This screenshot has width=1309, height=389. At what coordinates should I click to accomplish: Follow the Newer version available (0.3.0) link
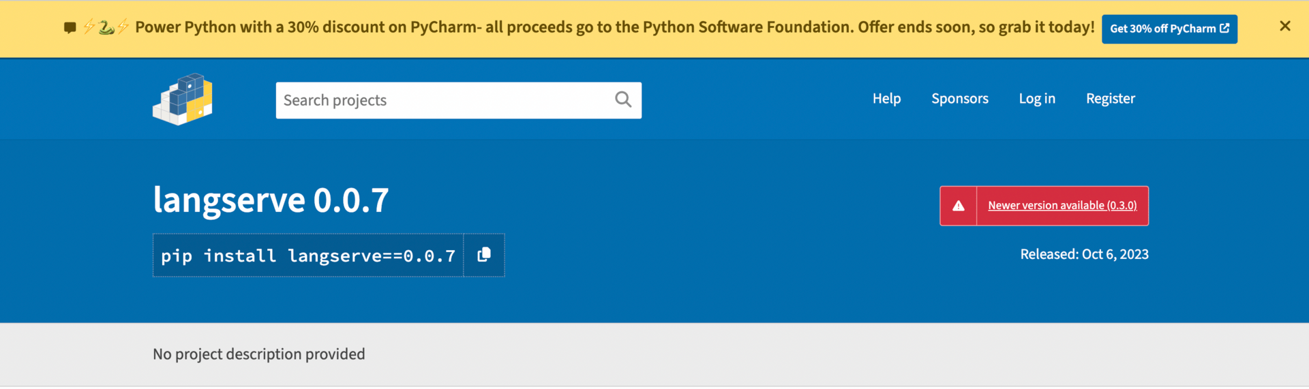[1062, 205]
